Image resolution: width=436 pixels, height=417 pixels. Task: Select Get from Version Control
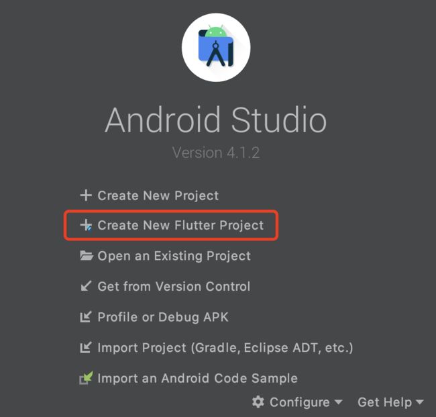coord(174,286)
